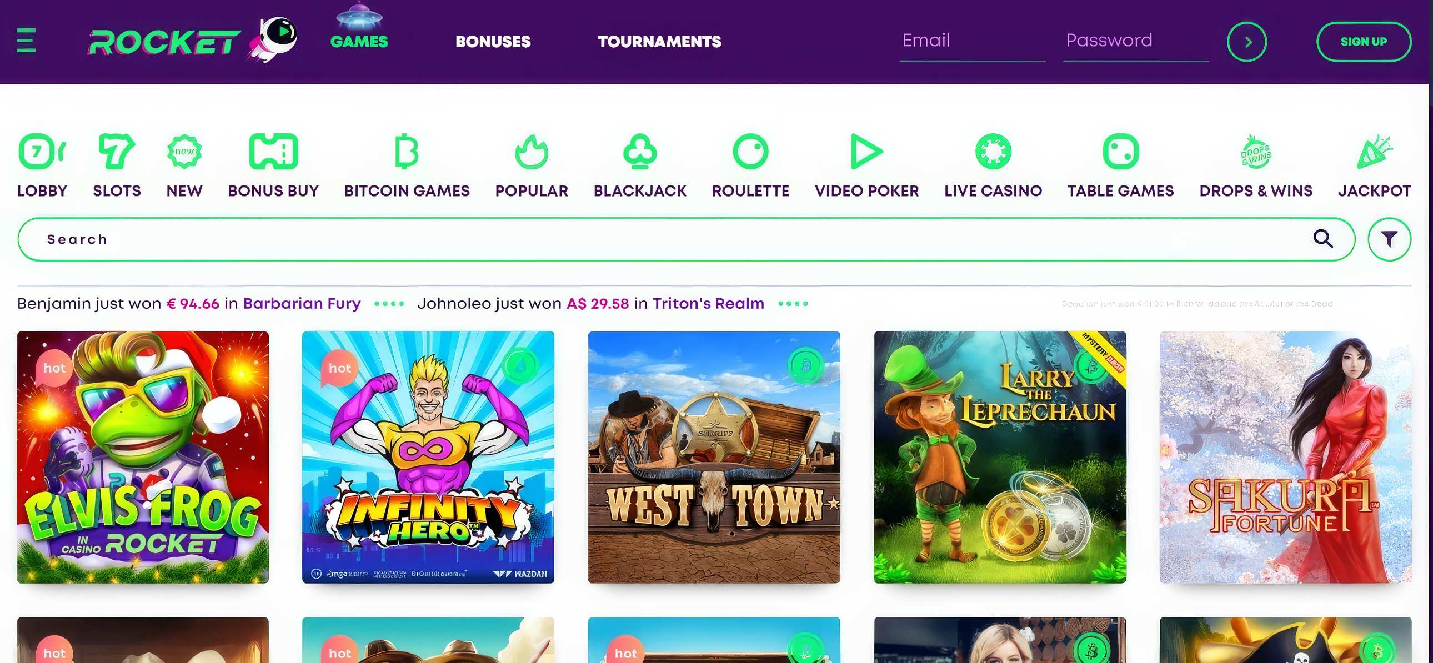The image size is (1433, 663).
Task: Launch the West Town game thumbnail
Action: pyautogui.click(x=714, y=457)
